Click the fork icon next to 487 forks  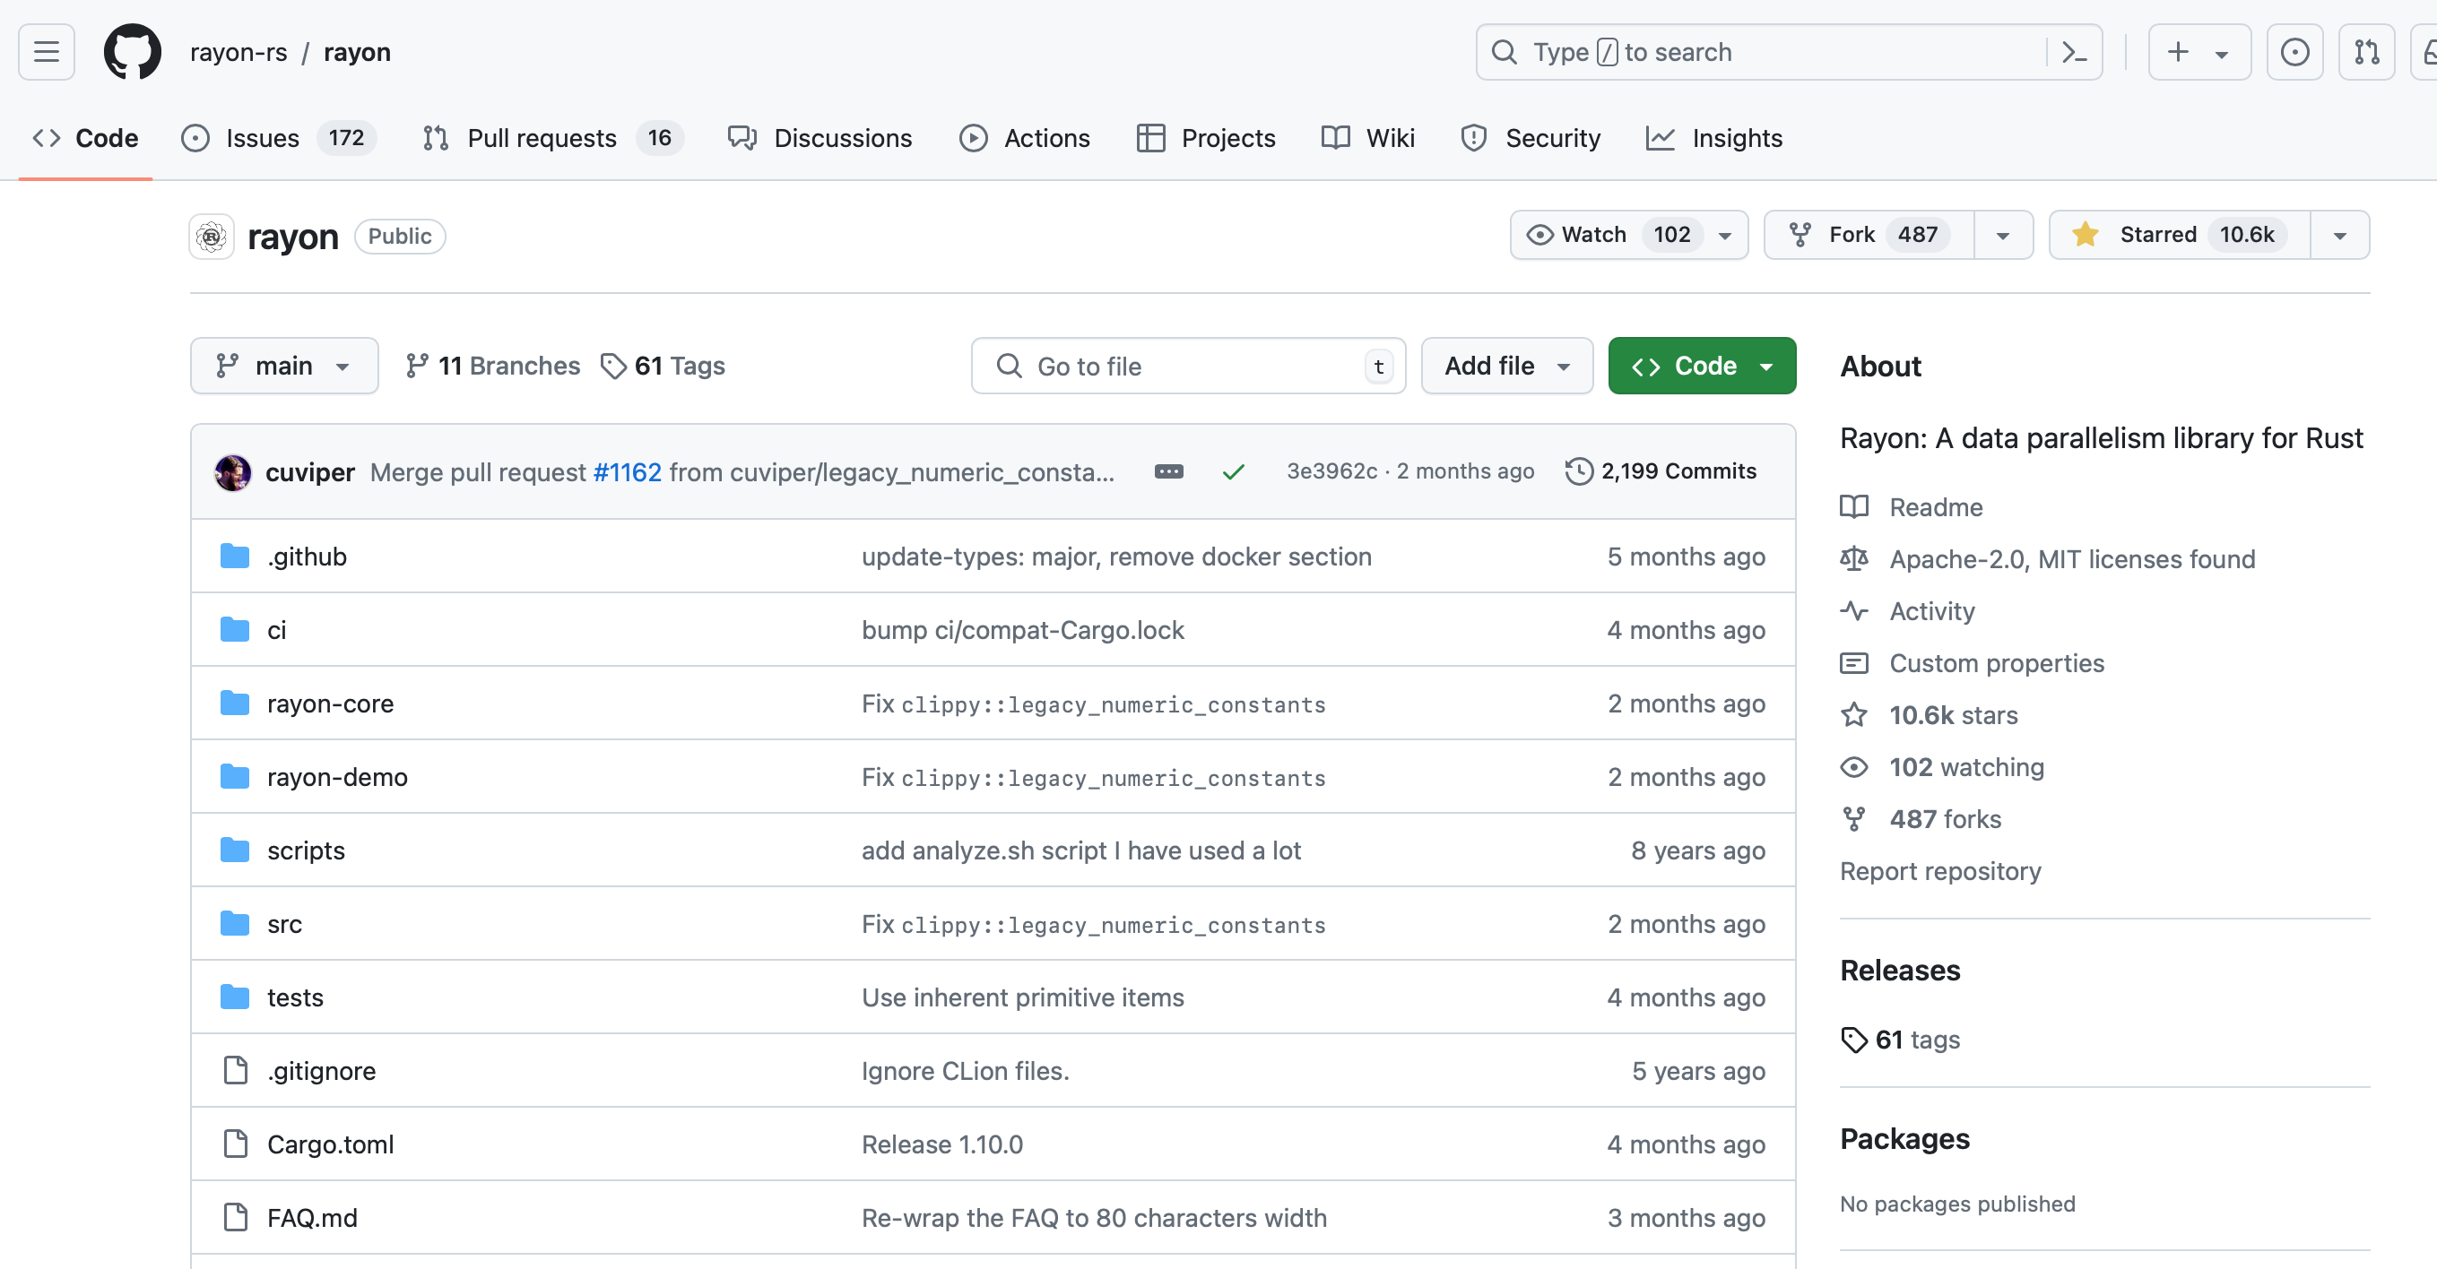tap(1853, 819)
